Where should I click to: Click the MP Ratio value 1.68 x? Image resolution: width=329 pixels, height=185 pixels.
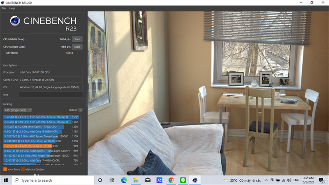tap(69, 53)
